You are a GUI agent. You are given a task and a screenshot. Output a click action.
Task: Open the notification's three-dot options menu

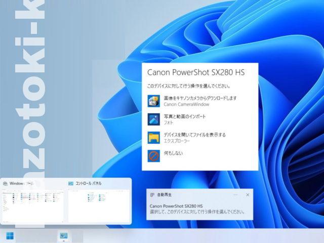[x=235, y=194]
